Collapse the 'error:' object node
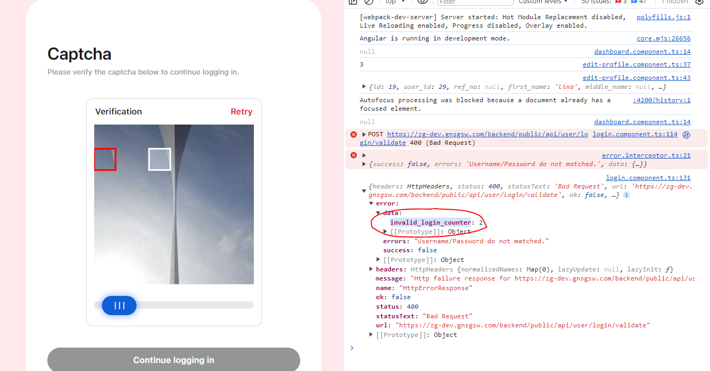Screen dimensions: 710x371 pos(371,204)
